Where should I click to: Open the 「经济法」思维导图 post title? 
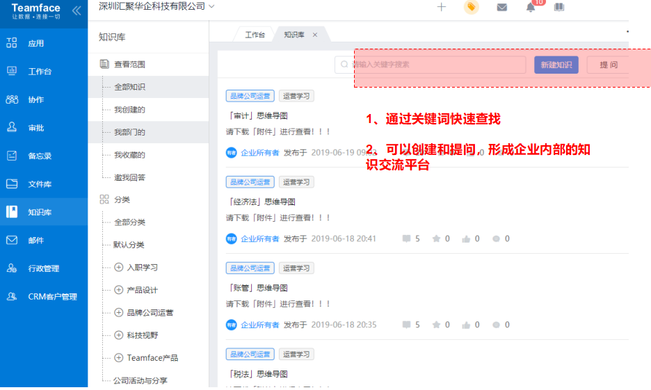(x=261, y=202)
